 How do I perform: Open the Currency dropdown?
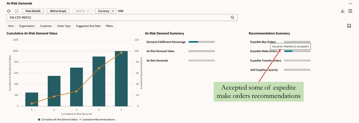pos(106,11)
